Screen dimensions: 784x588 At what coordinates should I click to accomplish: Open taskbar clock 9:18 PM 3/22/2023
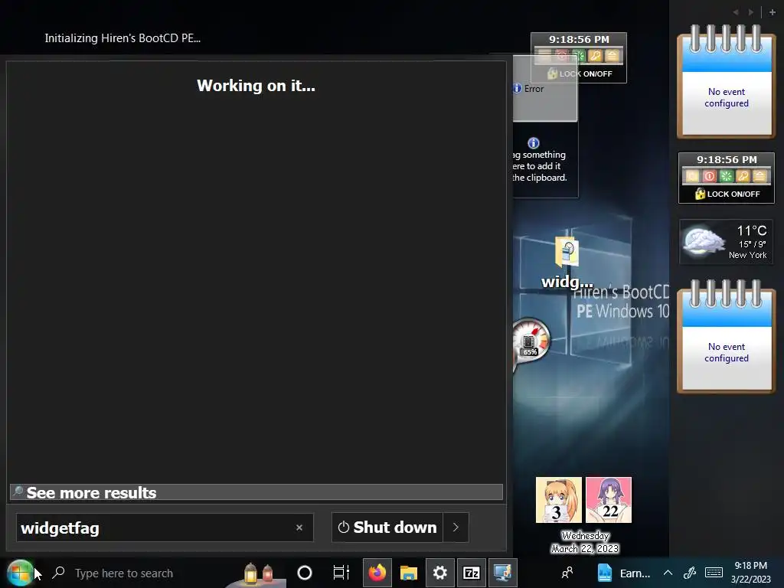click(750, 573)
